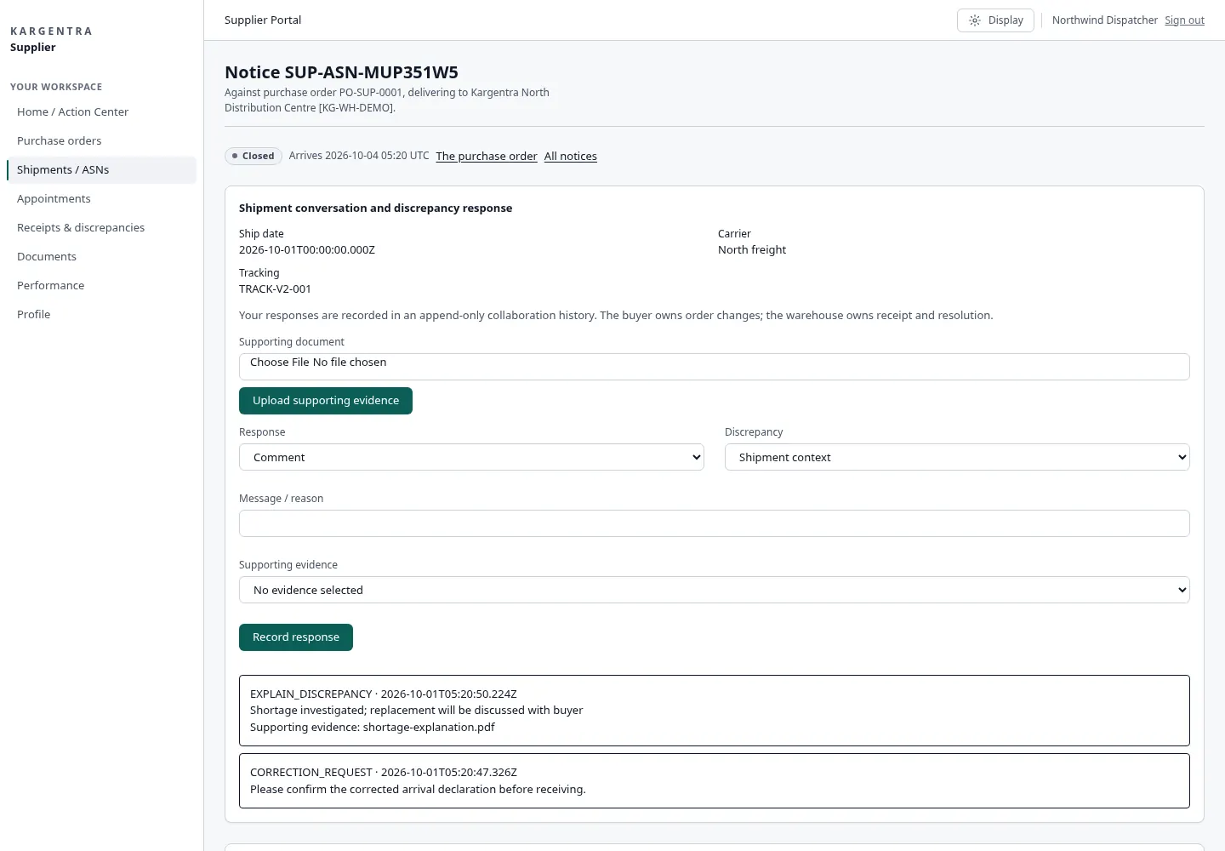The height and width of the screenshot is (851, 1225).
Task: Click the Record response button
Action: click(296, 637)
